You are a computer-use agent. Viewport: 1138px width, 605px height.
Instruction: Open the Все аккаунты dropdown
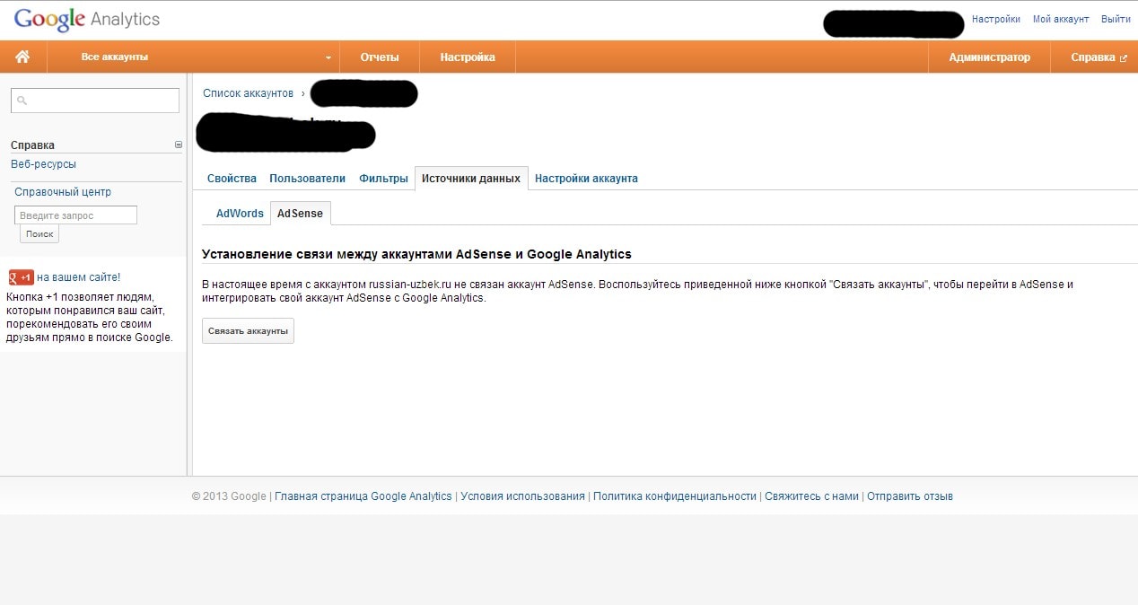(x=193, y=57)
